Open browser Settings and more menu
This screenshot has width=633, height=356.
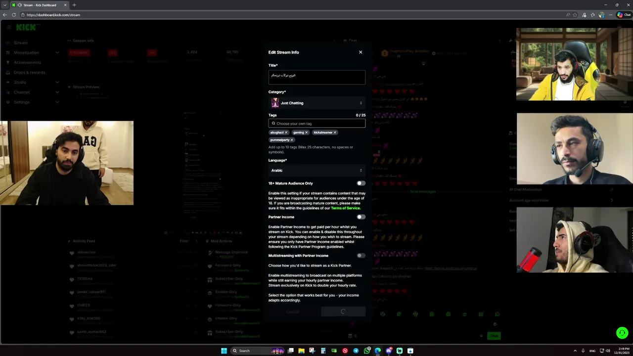(x=611, y=15)
